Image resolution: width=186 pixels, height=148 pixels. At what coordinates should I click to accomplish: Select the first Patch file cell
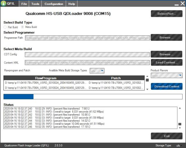[116, 83]
